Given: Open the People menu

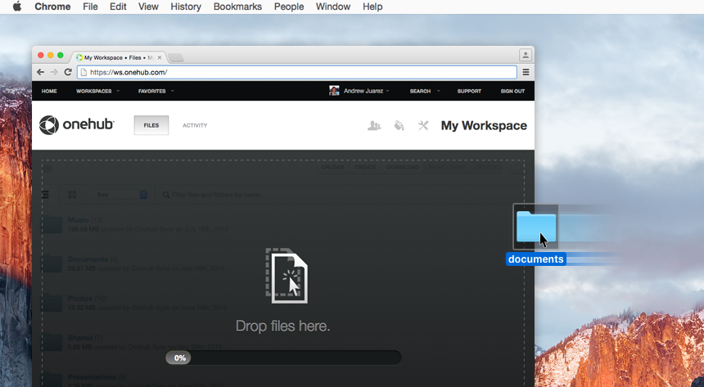Looking at the screenshot, I should coord(289,7).
